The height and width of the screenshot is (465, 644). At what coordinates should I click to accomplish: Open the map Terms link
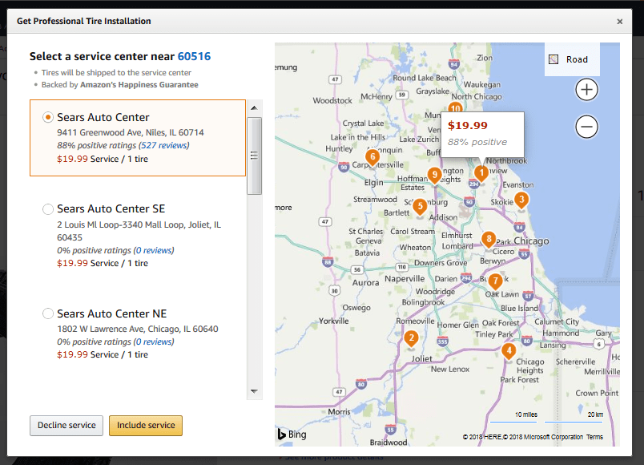(594, 437)
